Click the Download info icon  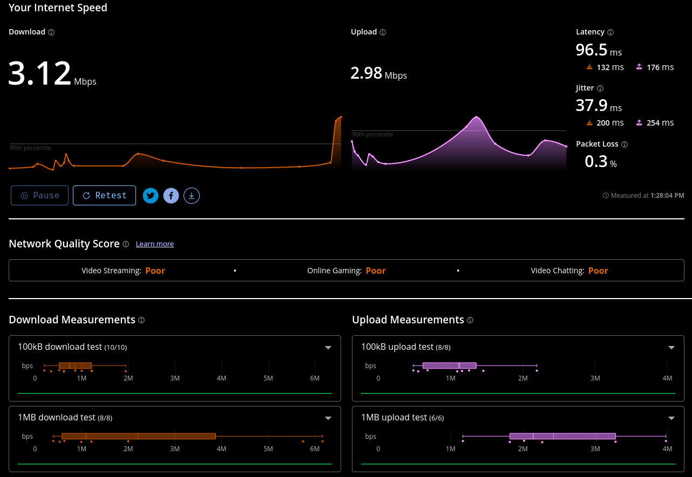click(51, 32)
